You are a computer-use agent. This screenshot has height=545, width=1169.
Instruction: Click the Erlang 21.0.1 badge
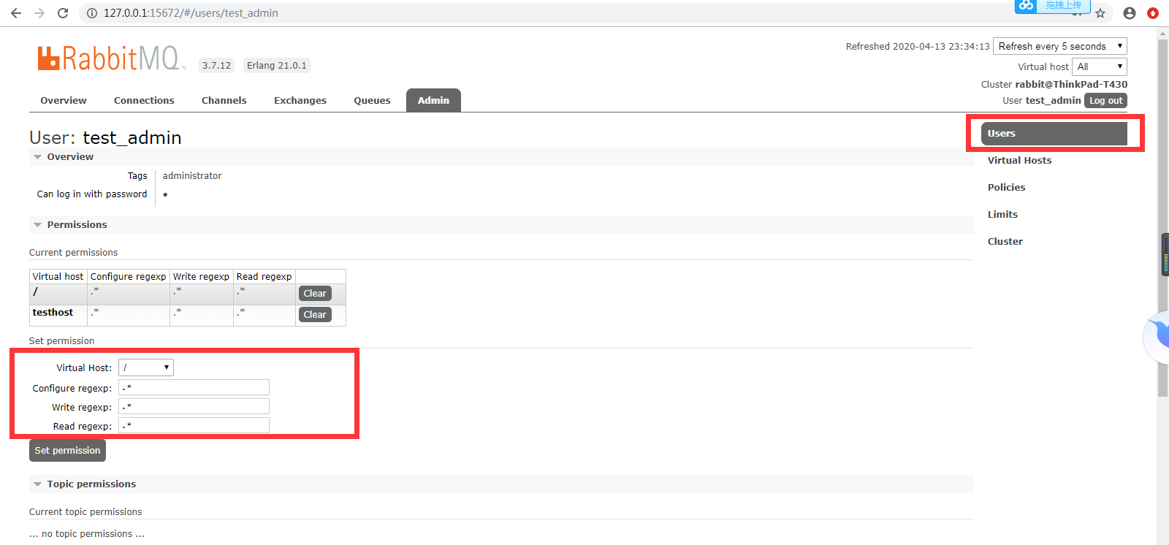(x=277, y=66)
